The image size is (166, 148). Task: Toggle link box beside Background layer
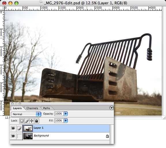click(19, 136)
